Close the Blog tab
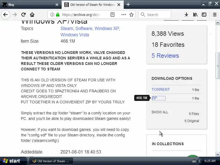 (x=57, y=5)
